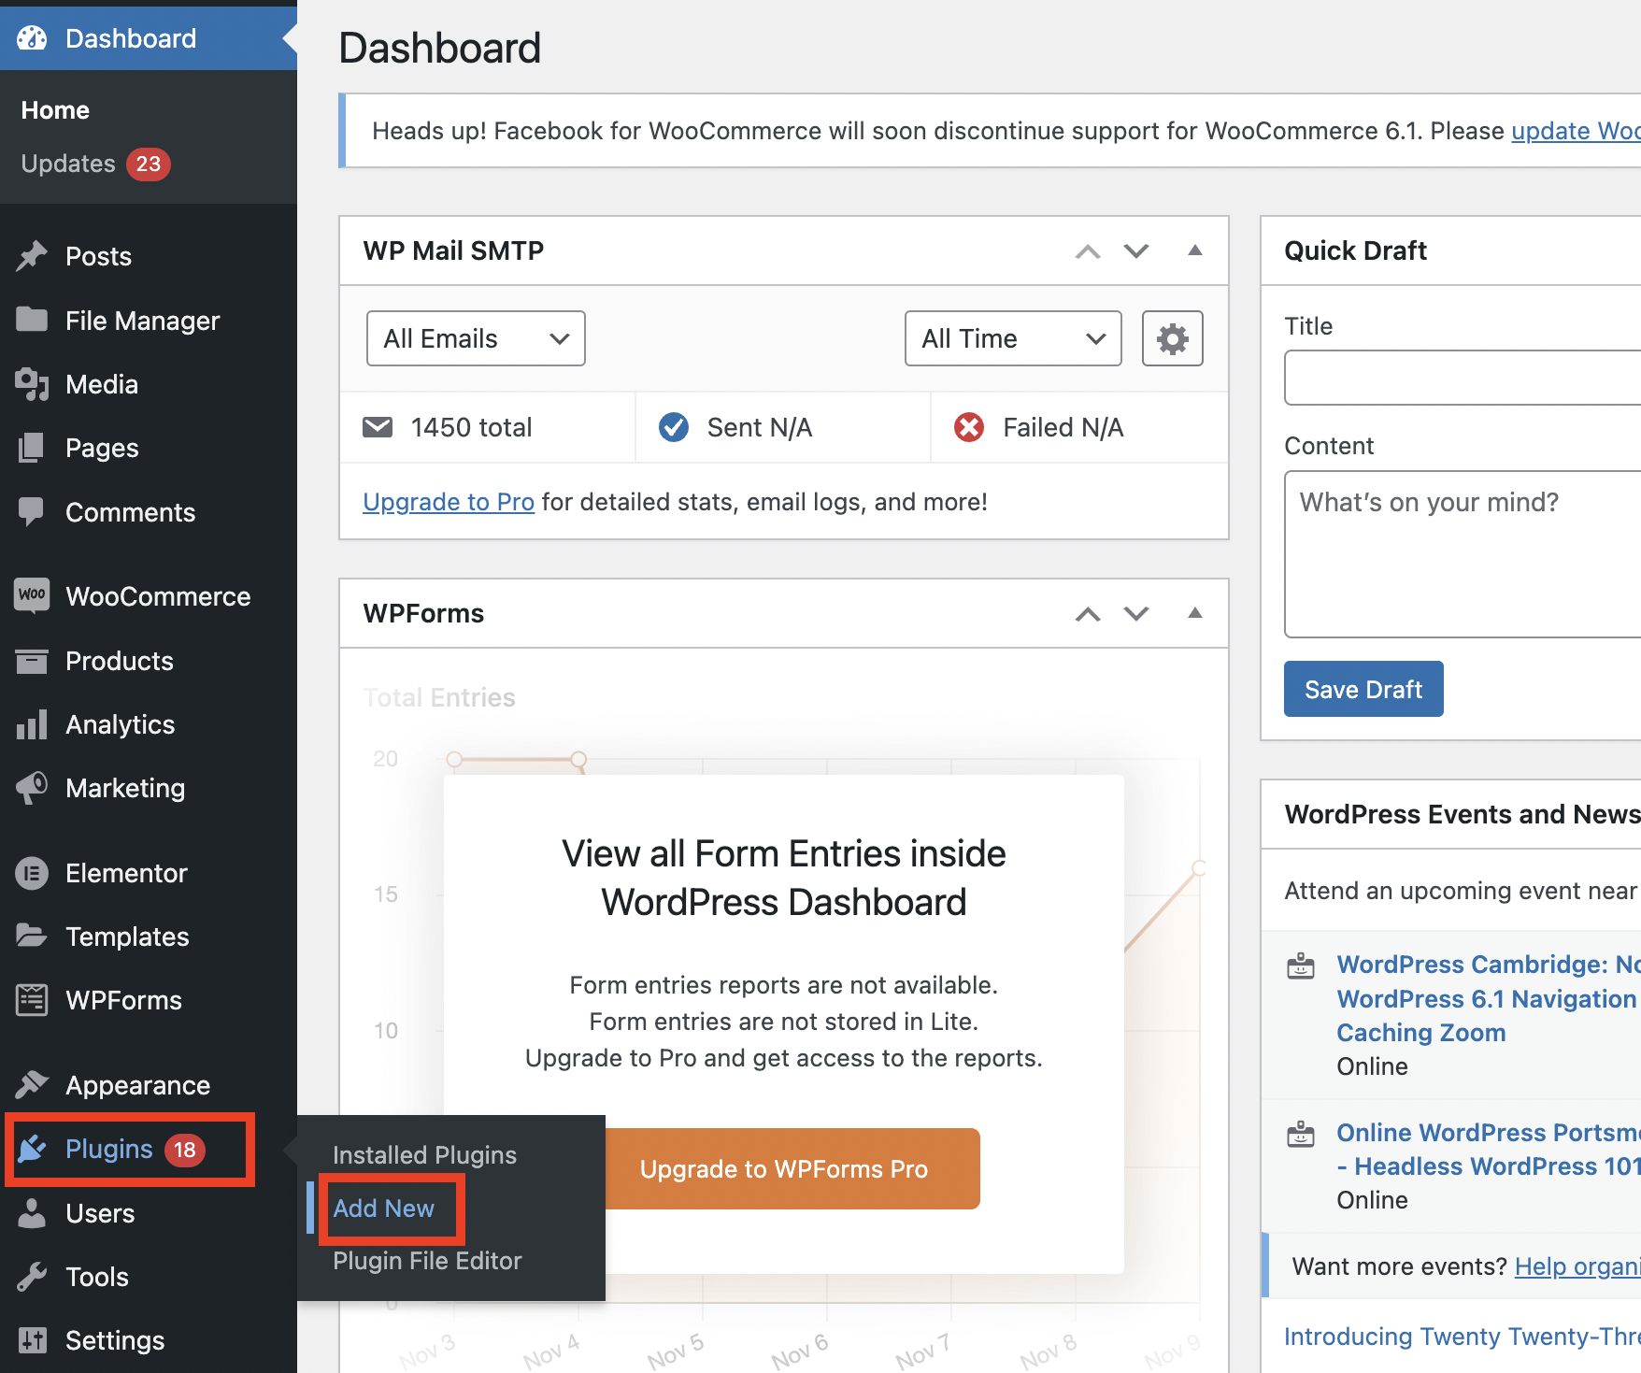Click Upgrade to WPForms Pro button

coord(784,1169)
